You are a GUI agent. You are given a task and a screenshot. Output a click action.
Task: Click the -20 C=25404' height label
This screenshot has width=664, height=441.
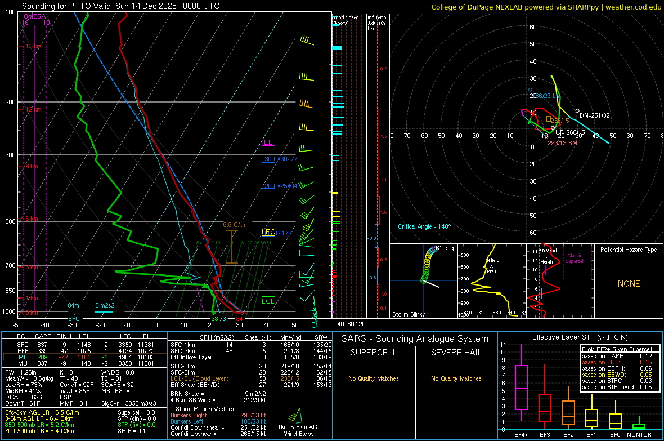280,186
